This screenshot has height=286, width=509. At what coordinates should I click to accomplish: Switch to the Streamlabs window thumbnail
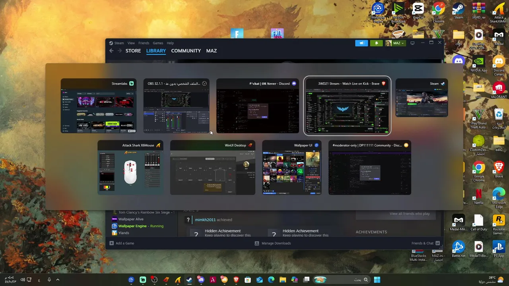click(x=99, y=106)
